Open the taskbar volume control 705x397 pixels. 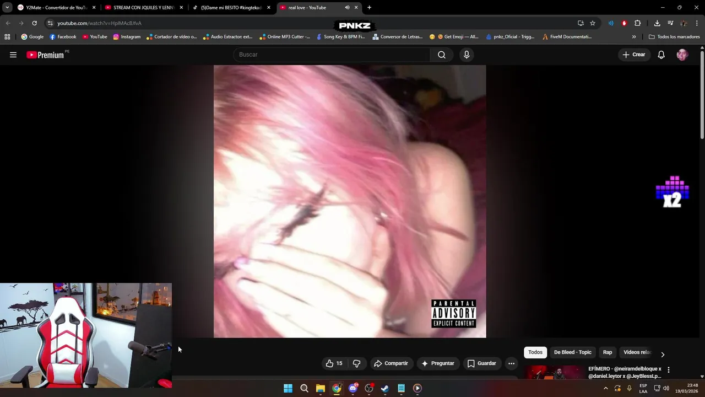(x=666, y=388)
